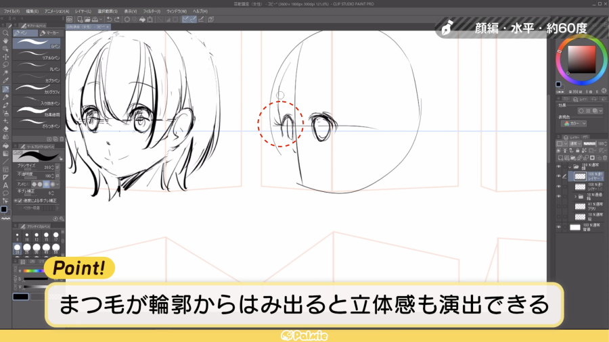Select the Gradient tool
The image size is (609, 342).
click(x=5, y=153)
